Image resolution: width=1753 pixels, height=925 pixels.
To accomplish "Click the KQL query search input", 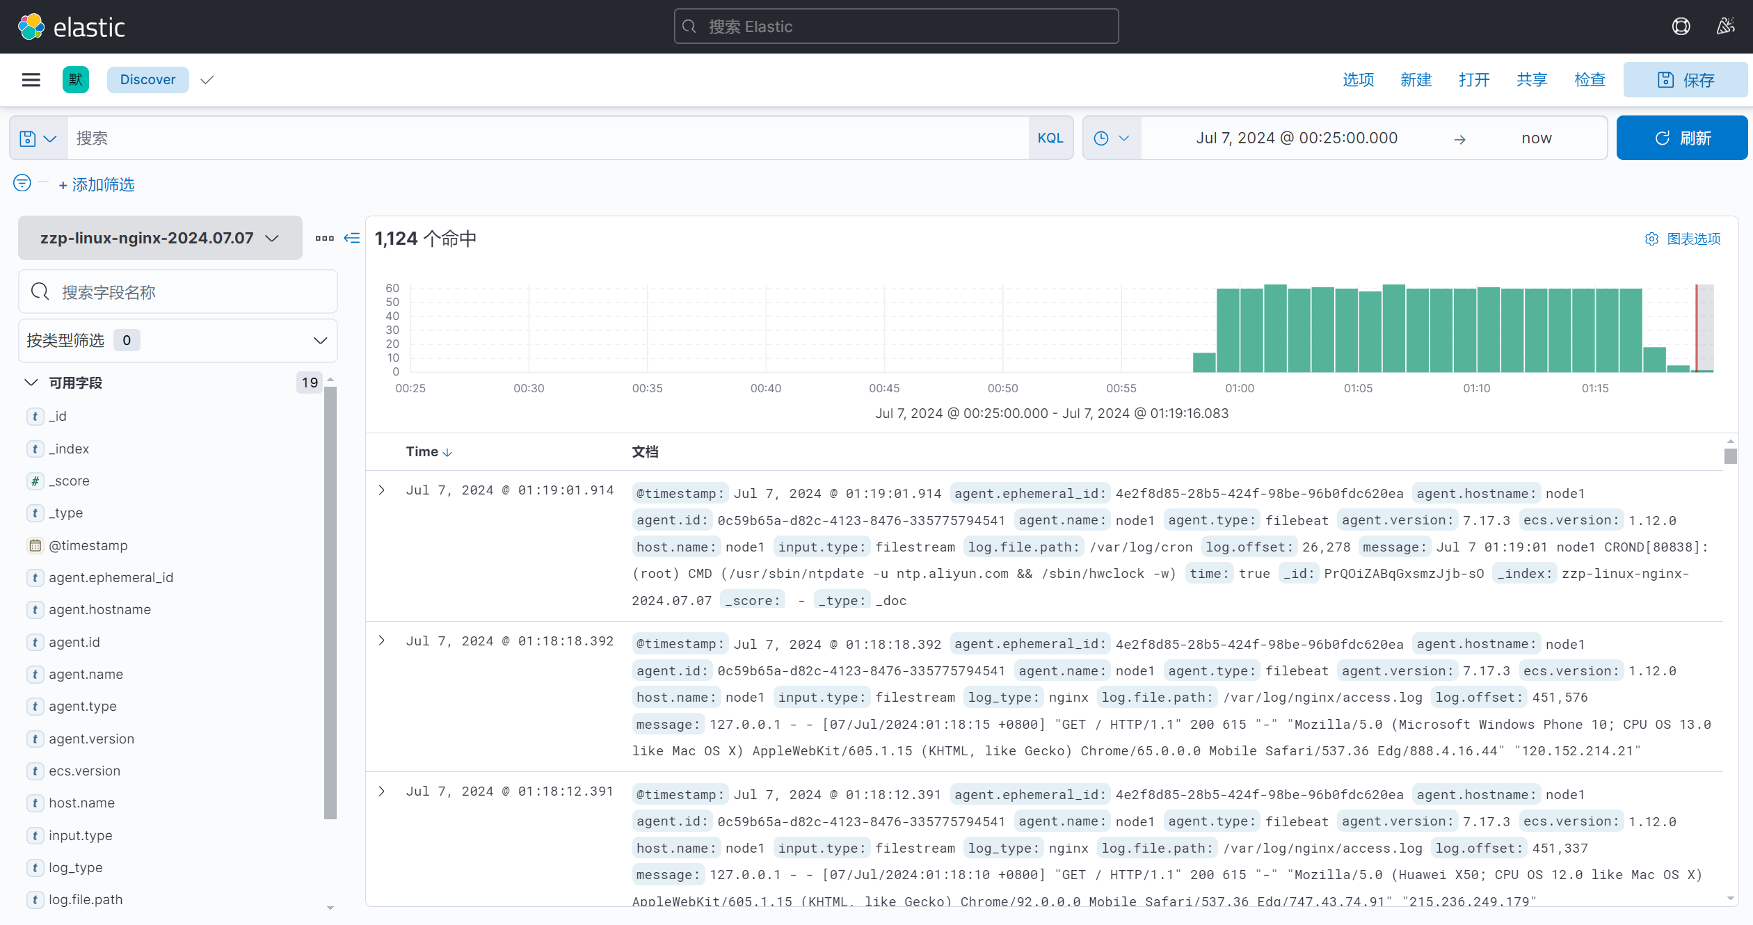I will click(x=547, y=138).
